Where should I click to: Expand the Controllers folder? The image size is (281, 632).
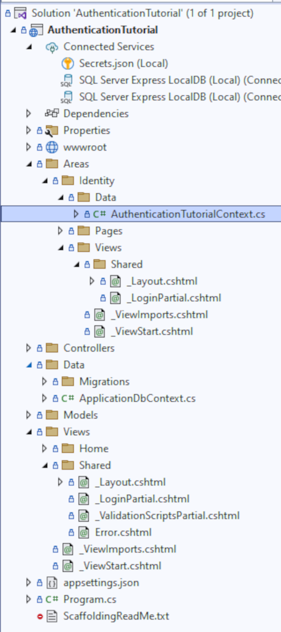point(28,348)
